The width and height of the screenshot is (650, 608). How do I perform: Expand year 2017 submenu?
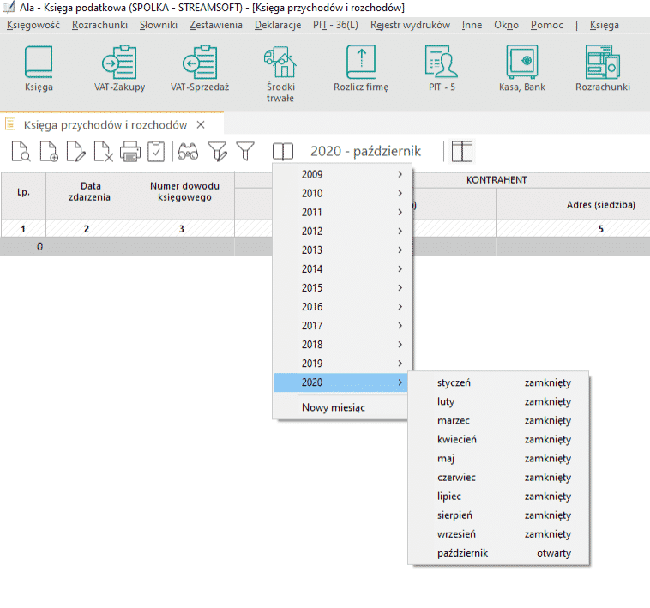click(x=341, y=325)
